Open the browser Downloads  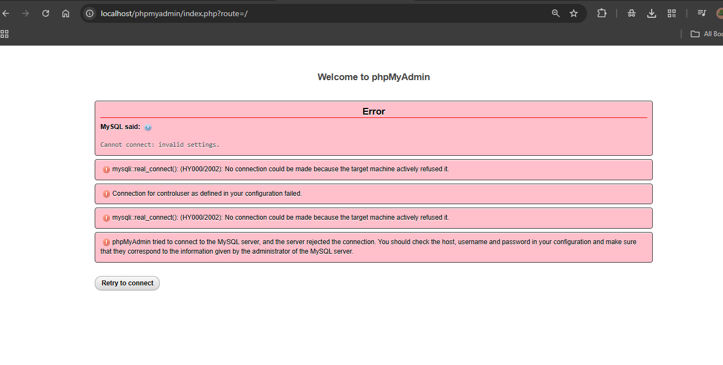tap(651, 13)
